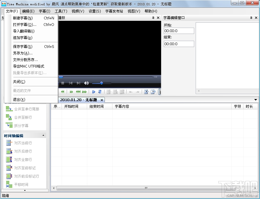Viewport: 260px width, 199px height.
Task: Click the volume slider knob
Action: 102,83
